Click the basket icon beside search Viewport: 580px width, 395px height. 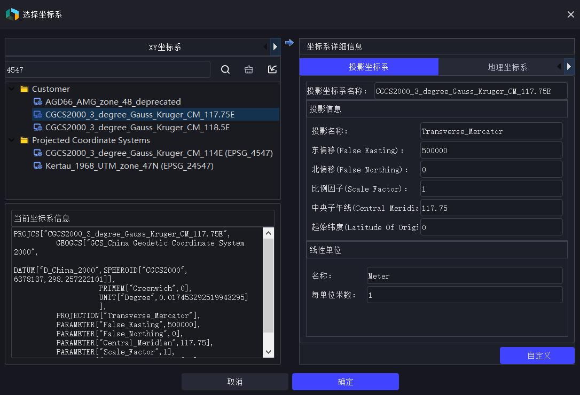[249, 69]
